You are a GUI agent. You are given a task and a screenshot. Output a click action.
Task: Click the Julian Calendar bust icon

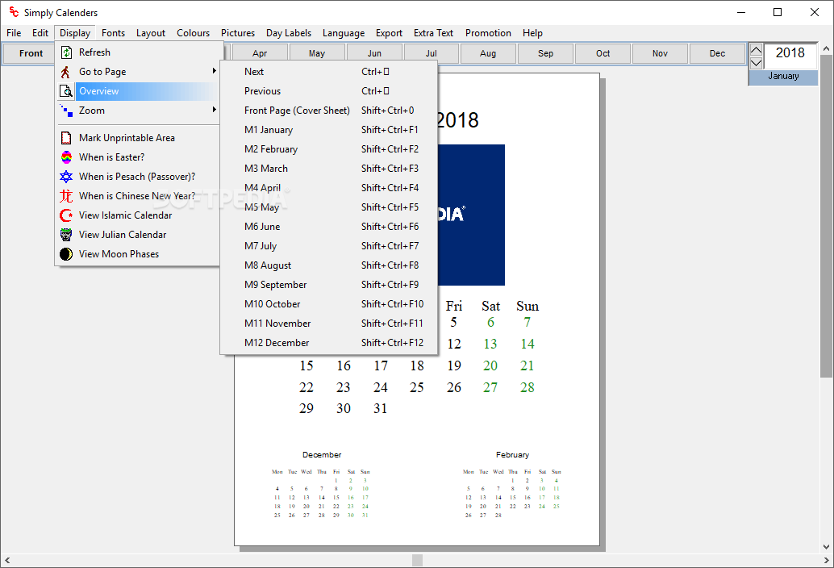point(66,235)
